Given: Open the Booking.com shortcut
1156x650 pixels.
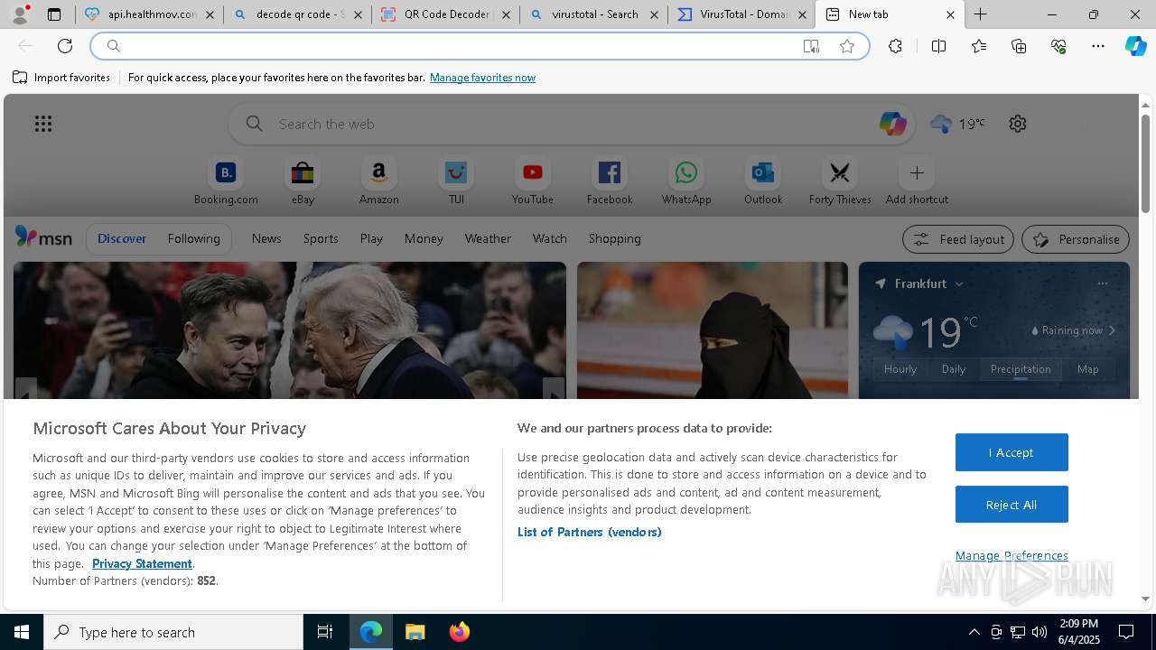Looking at the screenshot, I should (x=226, y=181).
